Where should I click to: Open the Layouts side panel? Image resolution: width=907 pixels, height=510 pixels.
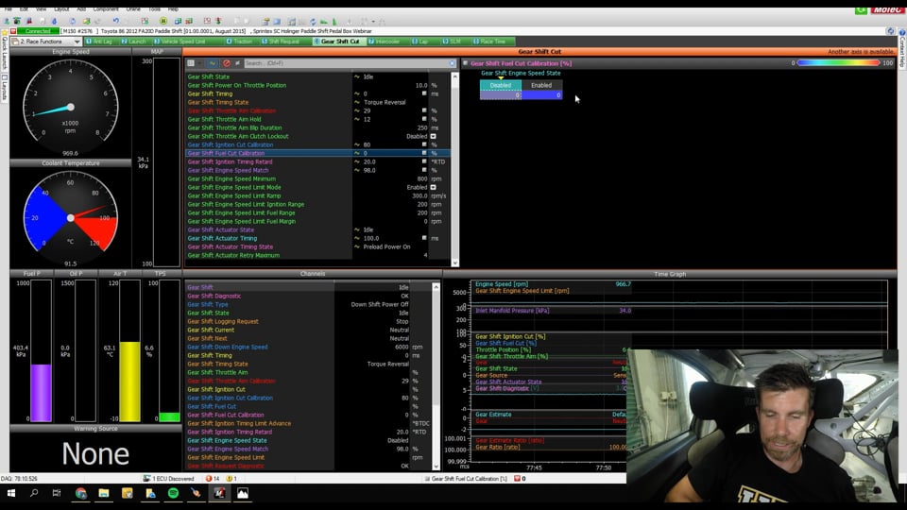pyautogui.click(x=4, y=89)
